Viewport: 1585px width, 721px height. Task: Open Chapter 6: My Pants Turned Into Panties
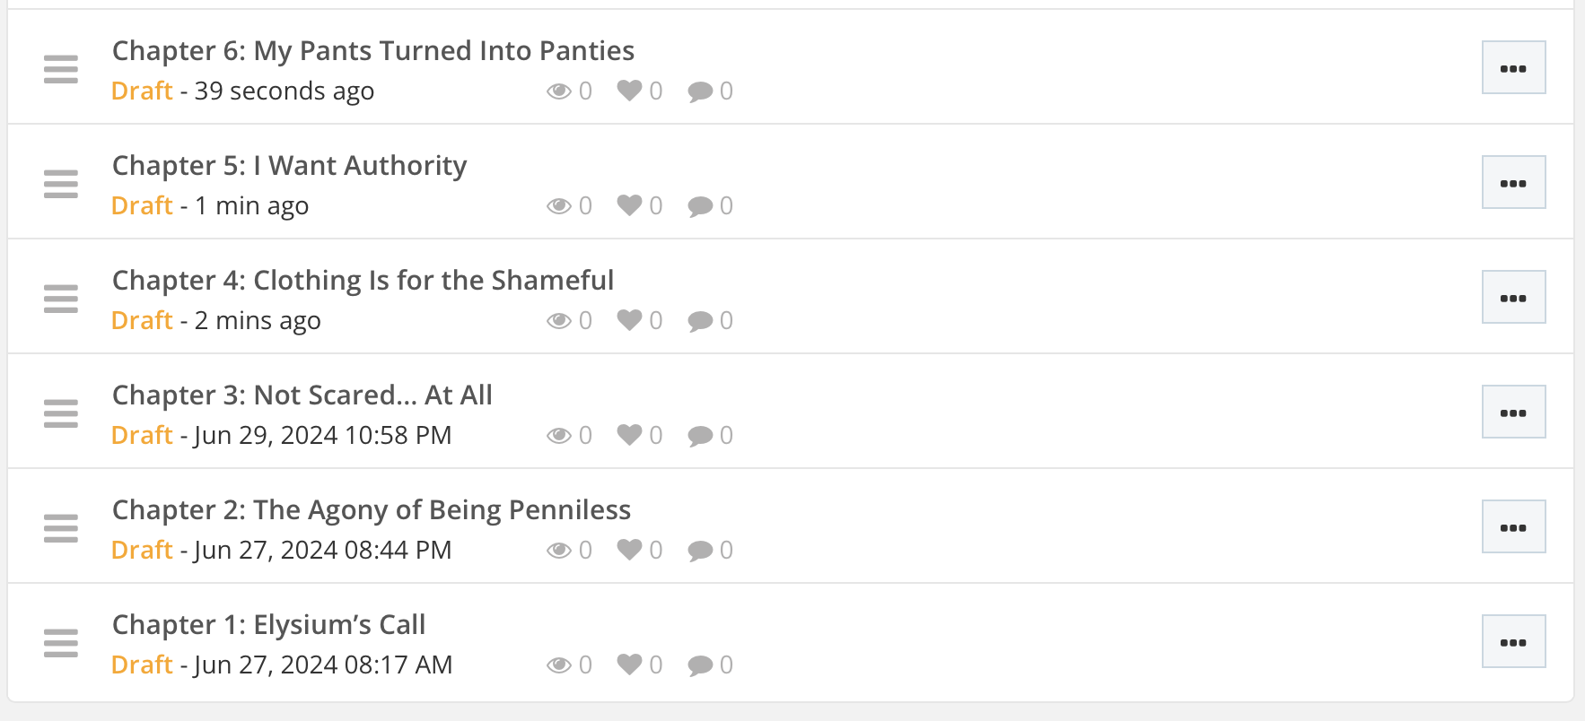(372, 51)
